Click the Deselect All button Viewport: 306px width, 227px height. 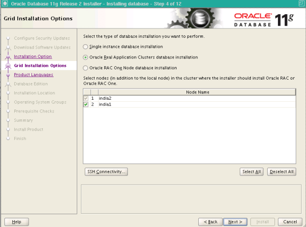[281, 171]
